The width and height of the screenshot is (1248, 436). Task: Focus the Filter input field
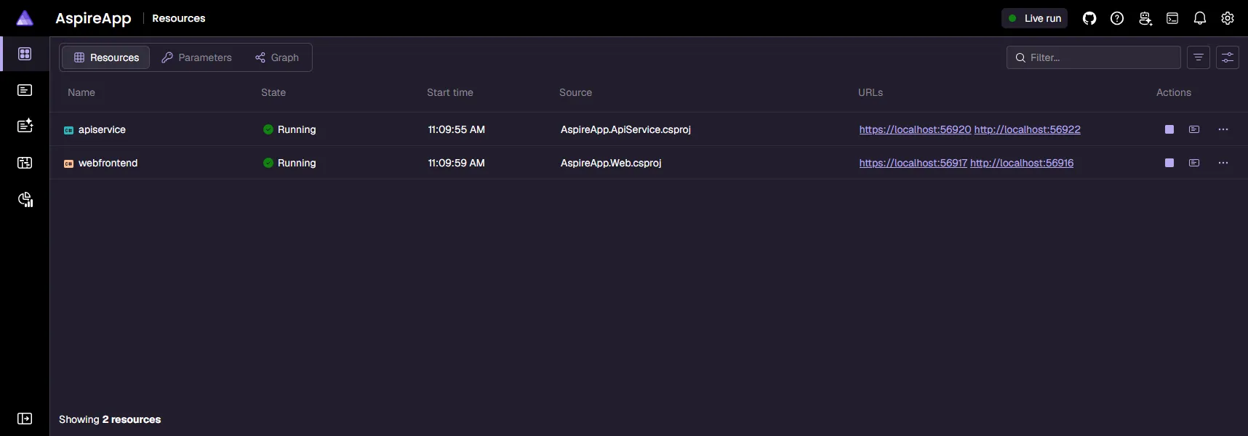(x=1094, y=57)
